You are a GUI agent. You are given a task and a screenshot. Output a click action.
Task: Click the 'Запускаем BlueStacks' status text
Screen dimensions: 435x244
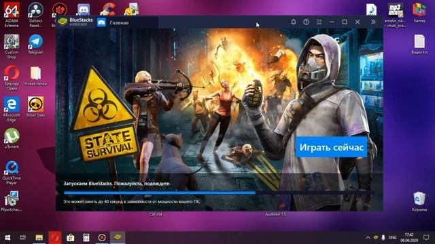coord(117,184)
